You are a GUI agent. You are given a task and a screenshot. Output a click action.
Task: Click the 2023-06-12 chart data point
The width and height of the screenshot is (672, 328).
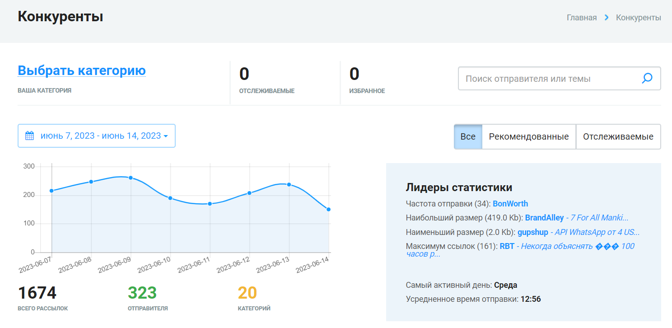tap(249, 193)
